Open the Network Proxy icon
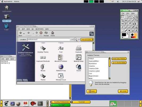Screen dimensions: 142x107 (61, 68)
